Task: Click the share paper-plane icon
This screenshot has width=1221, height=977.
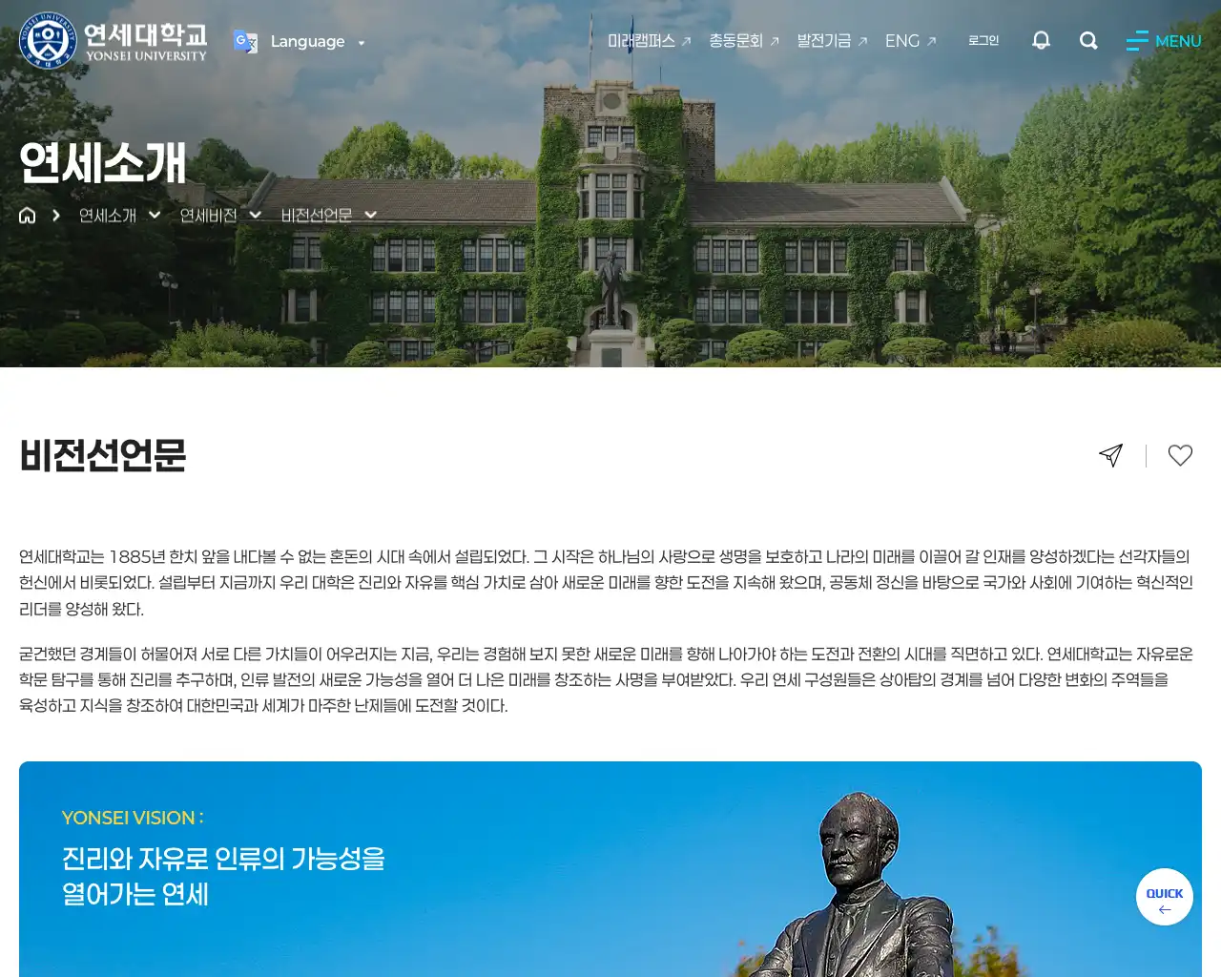Action: click(x=1110, y=455)
